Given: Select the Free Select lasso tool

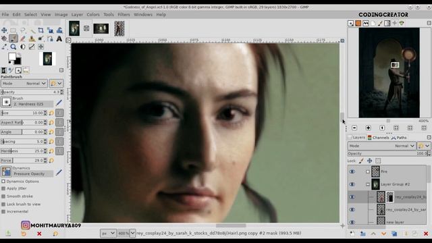Looking at the screenshot, I should (x=23, y=30).
